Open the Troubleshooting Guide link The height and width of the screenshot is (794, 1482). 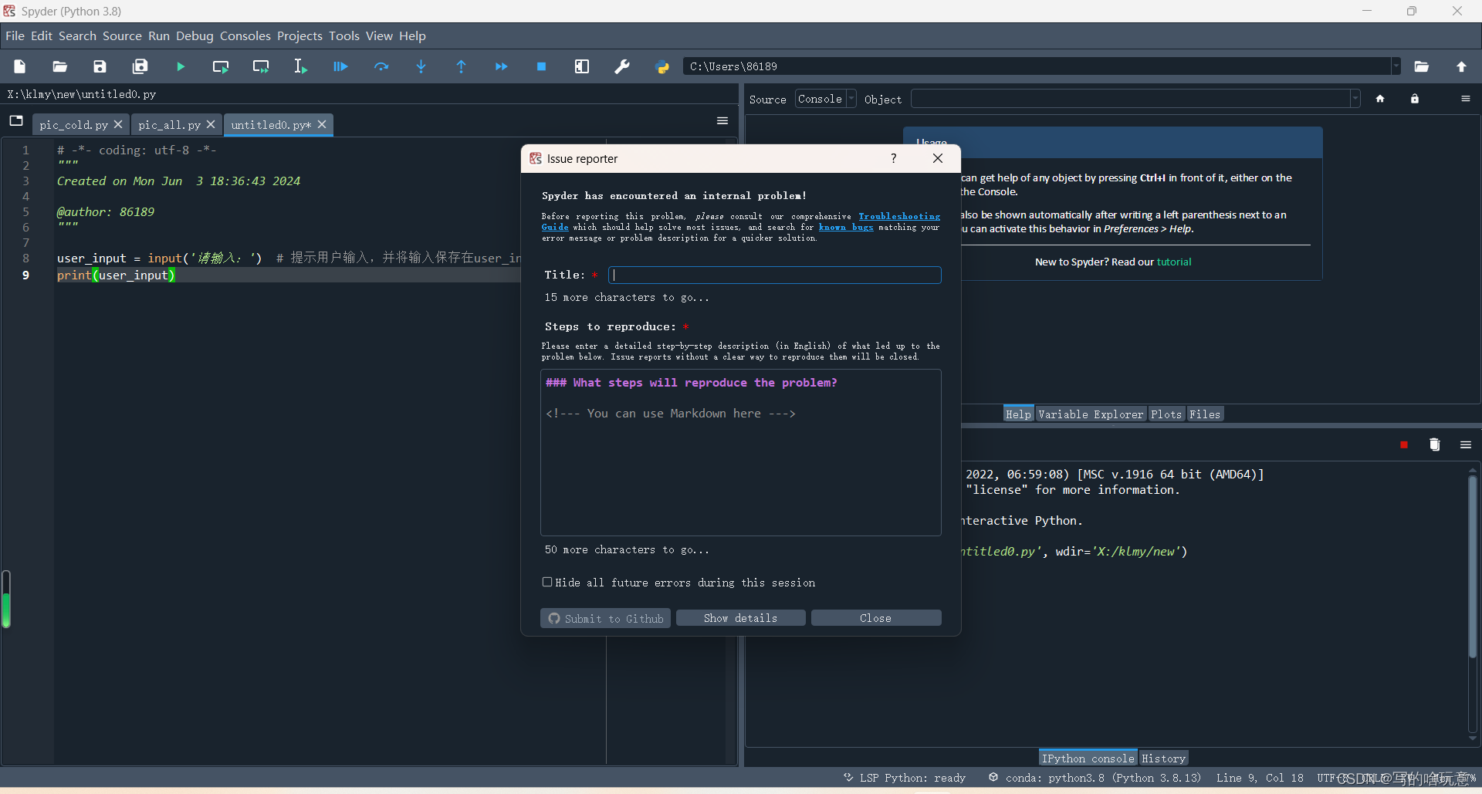pos(899,217)
